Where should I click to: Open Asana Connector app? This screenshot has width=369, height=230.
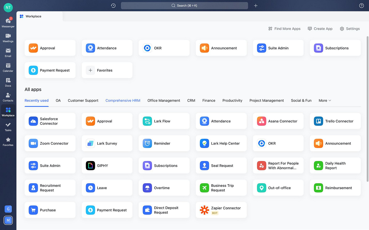(x=278, y=121)
